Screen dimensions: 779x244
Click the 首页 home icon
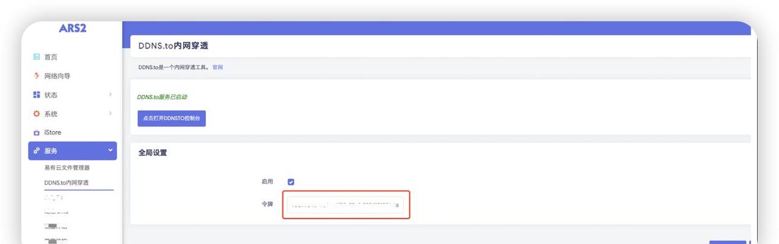click(x=37, y=57)
